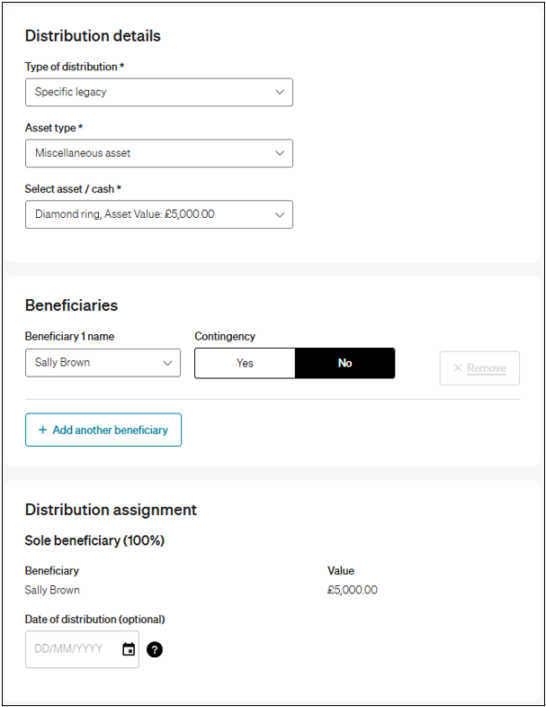Click the chevron arrow in Asset type field
This screenshot has width=546, height=707.
point(279,153)
